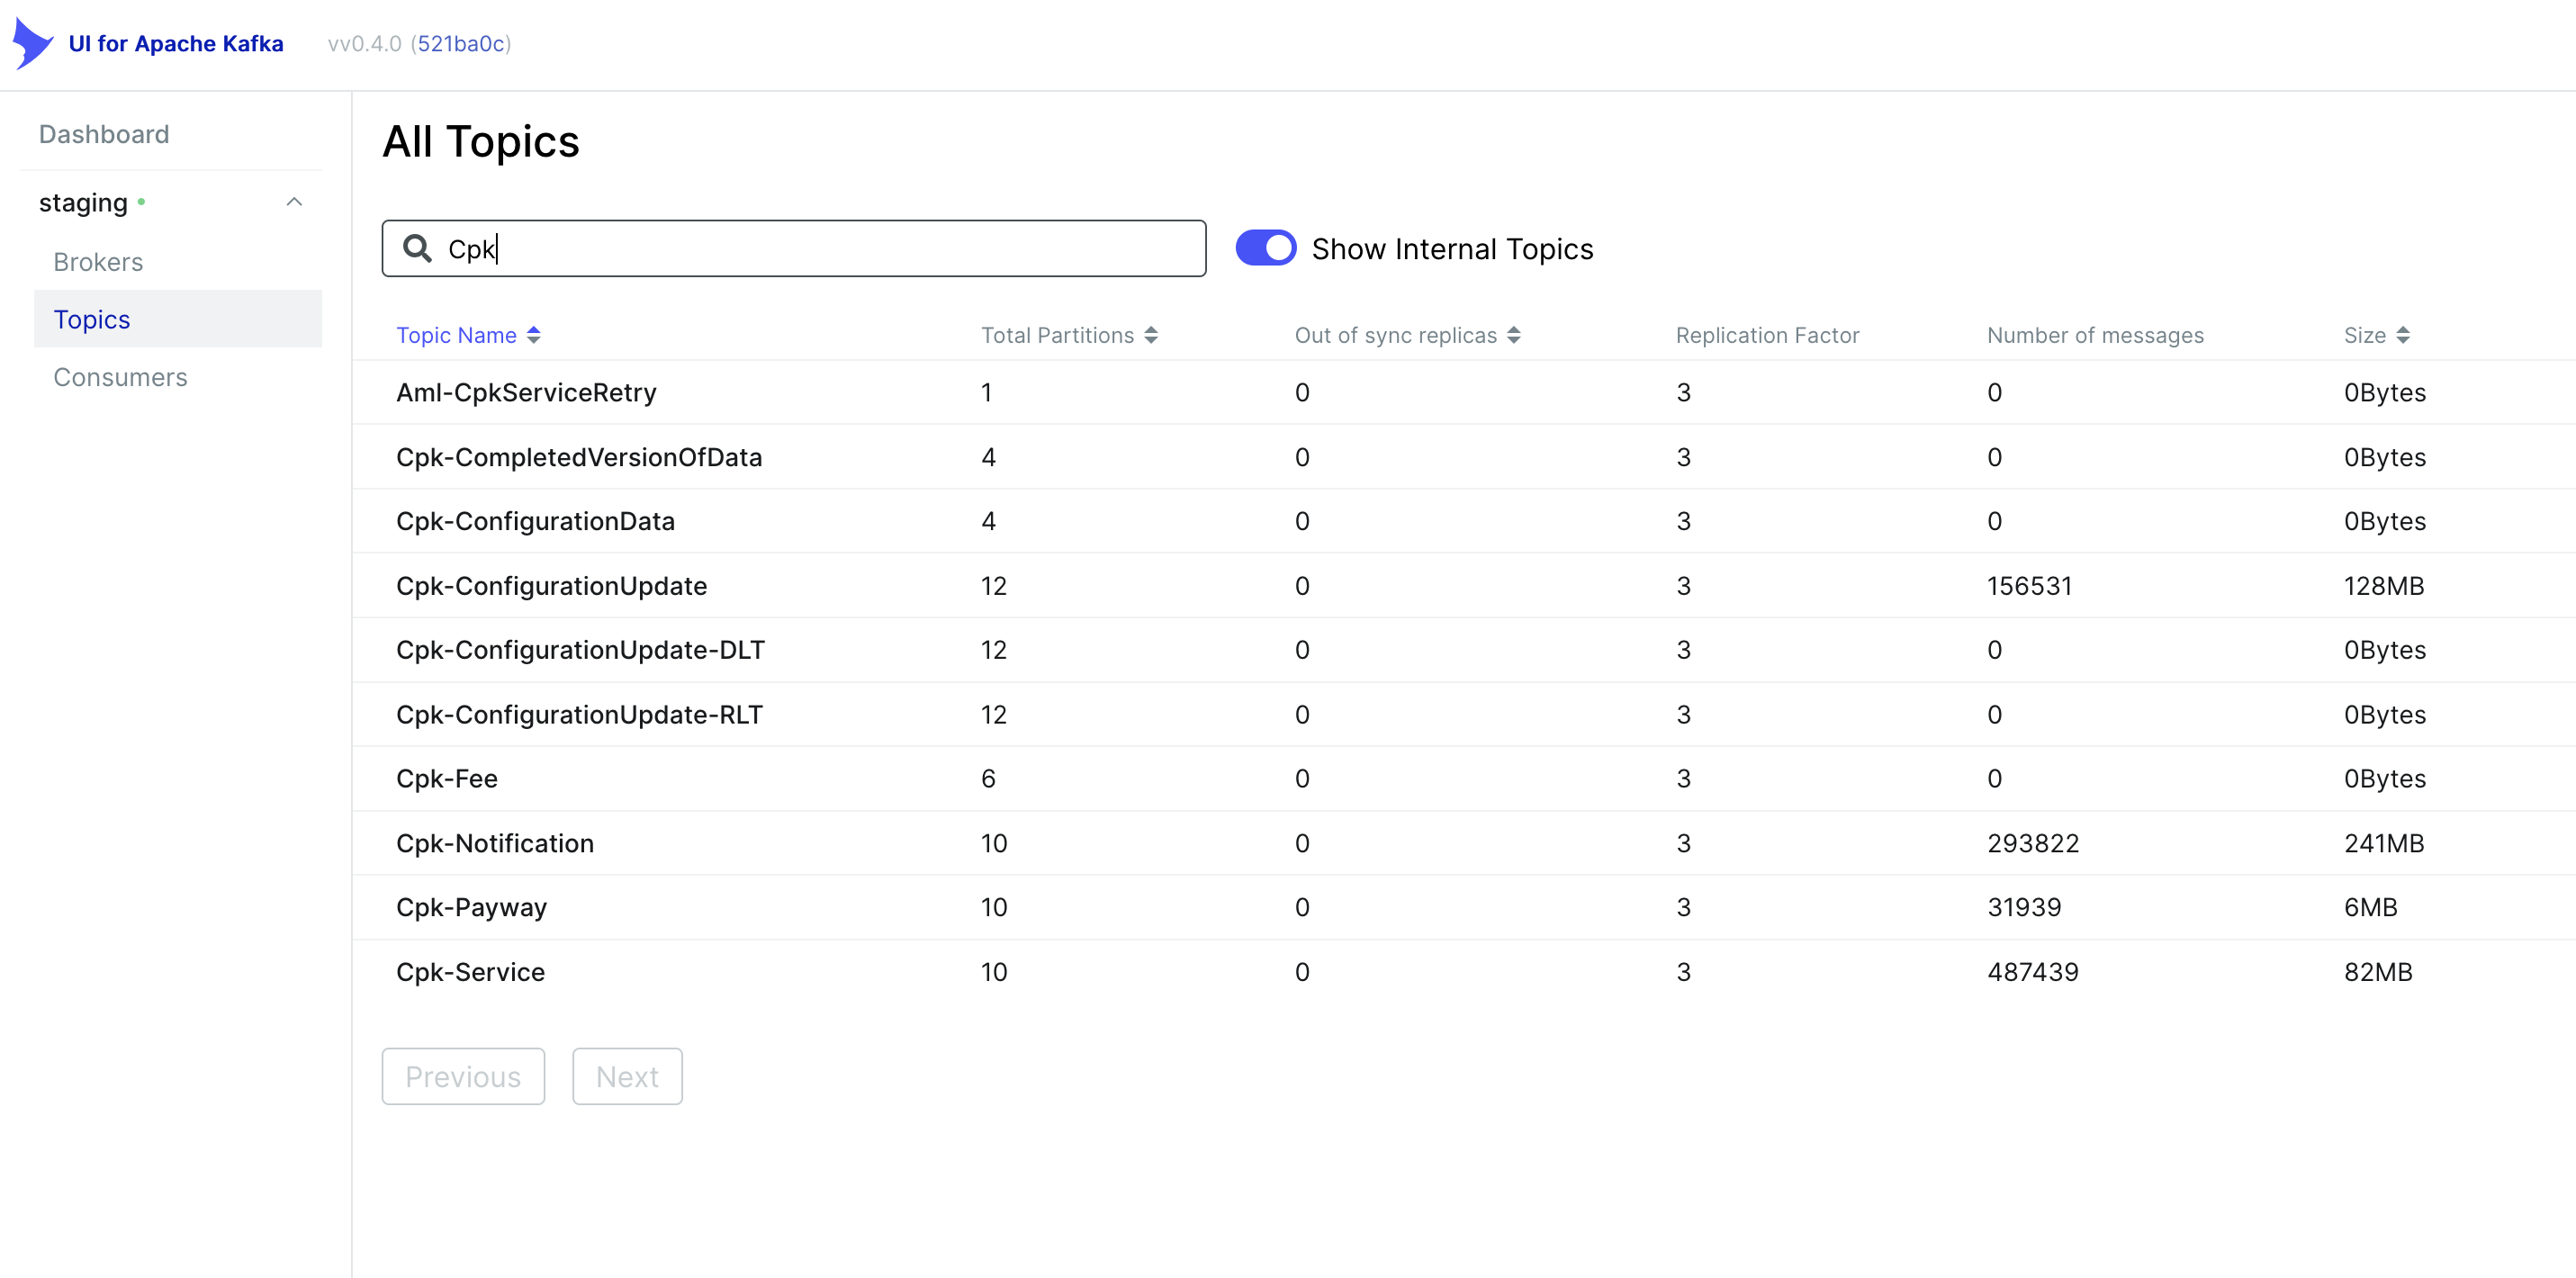This screenshot has height=1278, width=2576.
Task: Open commit link 521ba0c
Action: [461, 44]
